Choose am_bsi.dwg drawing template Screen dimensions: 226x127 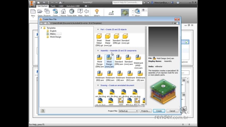[x=100, y=93]
